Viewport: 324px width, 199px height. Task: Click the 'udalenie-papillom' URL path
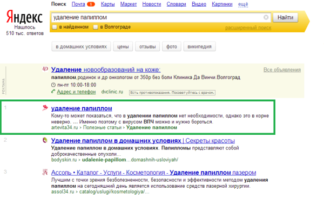(104, 160)
